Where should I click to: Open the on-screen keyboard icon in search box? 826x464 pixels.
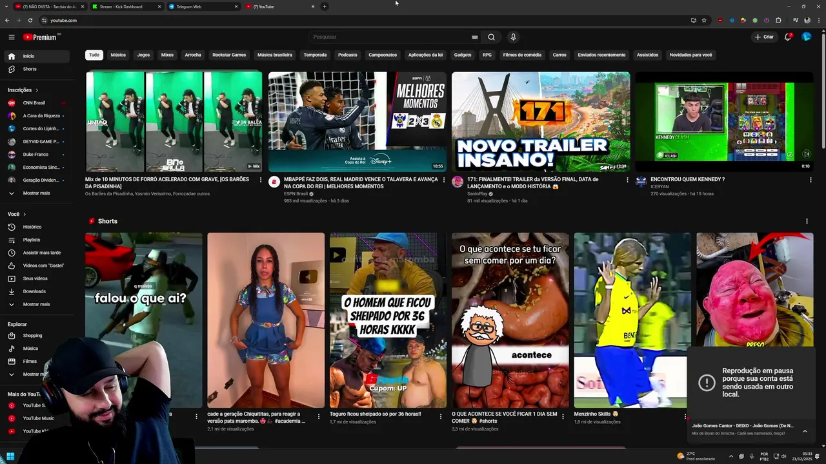[x=475, y=37]
